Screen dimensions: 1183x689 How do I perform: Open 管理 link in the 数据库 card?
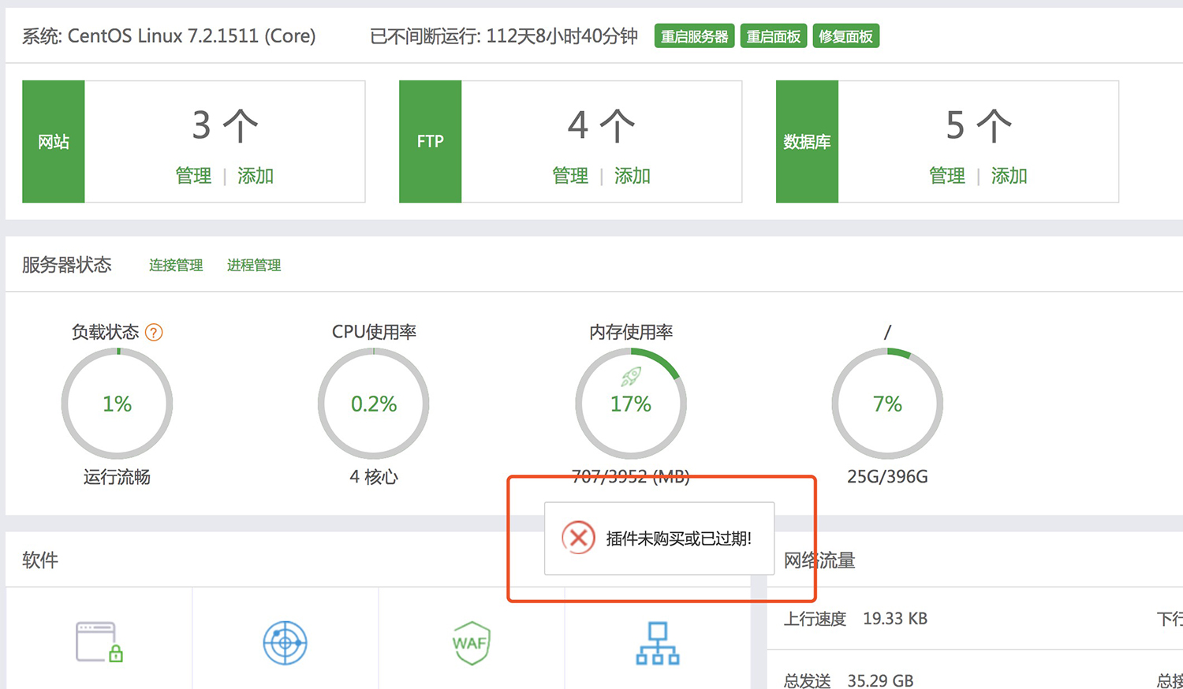tap(947, 176)
